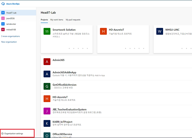Click the navy A icon for Admin365AddInApp

coord(47,74)
